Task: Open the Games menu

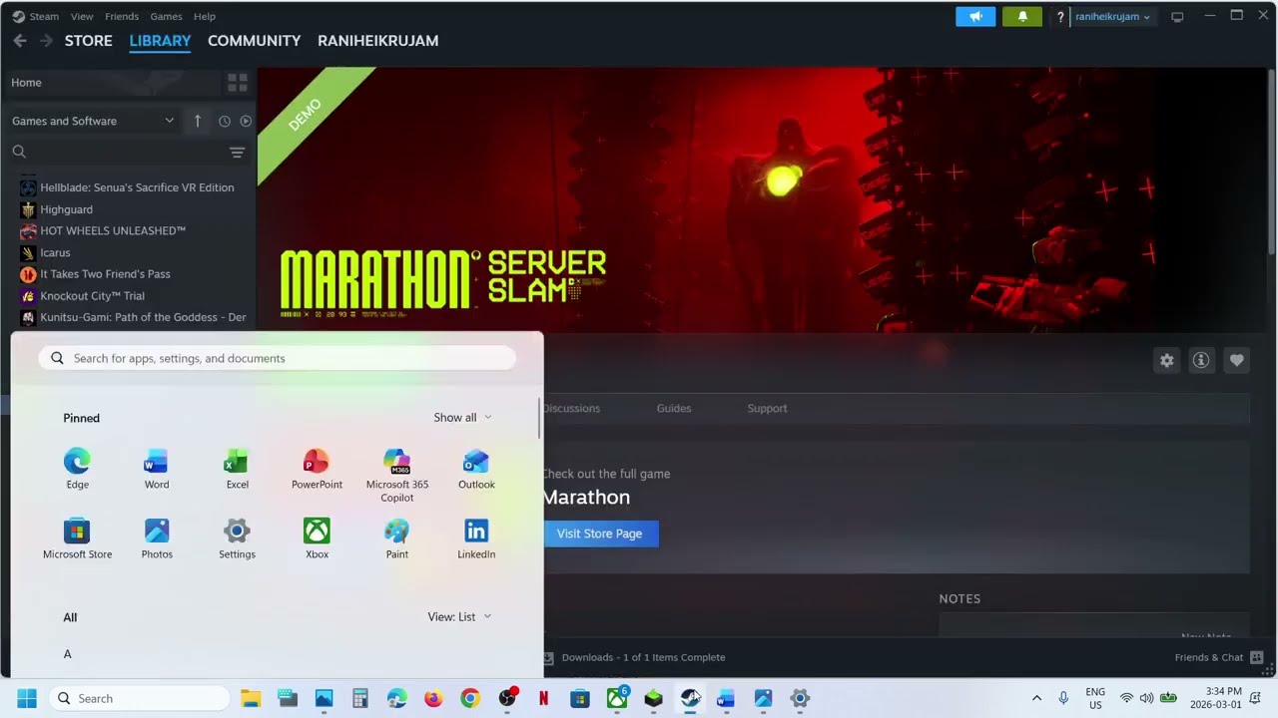Action: tap(166, 17)
